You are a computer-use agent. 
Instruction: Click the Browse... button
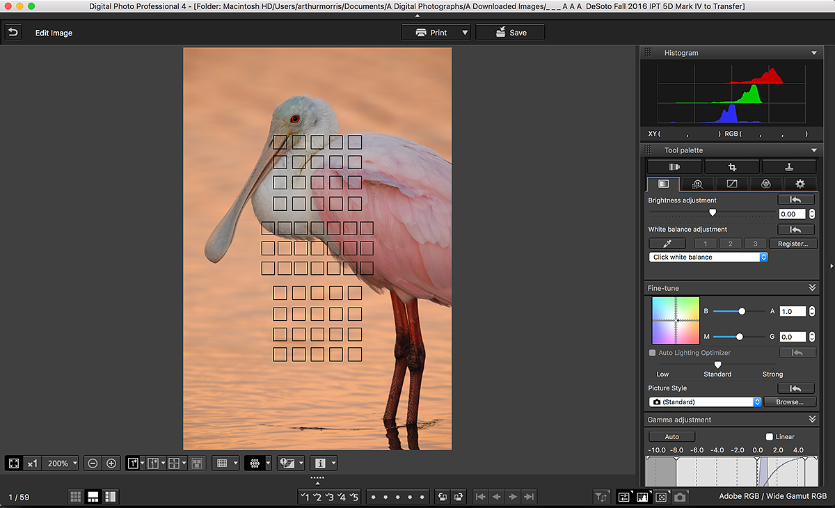point(790,402)
